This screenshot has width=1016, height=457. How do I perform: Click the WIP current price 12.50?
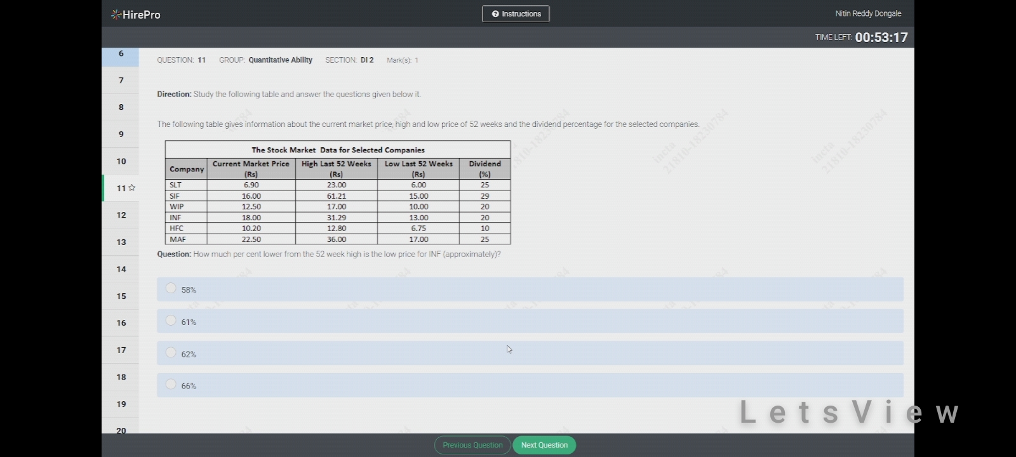251,207
